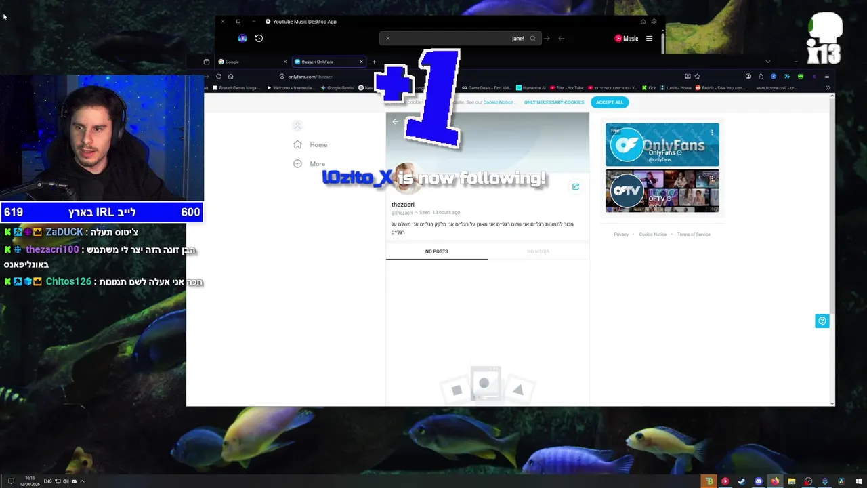Open the Kick bookmark
Screen dimensions: 867x488
[x=649, y=88]
